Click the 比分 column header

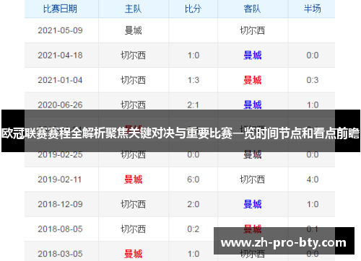click(193, 9)
